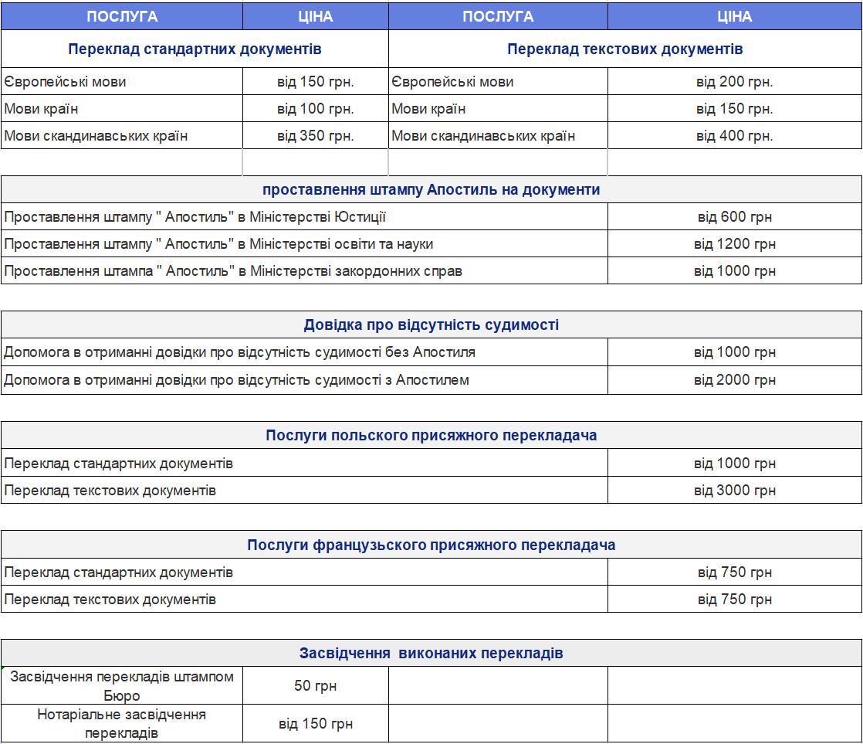Select the "Нотаріальне засвідчення перекладів" cell
Viewport: 863px width, 744px height.
tap(122, 724)
